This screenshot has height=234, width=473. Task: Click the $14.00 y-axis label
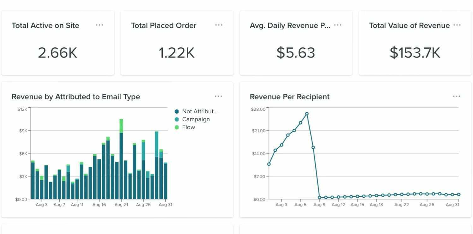click(x=258, y=153)
